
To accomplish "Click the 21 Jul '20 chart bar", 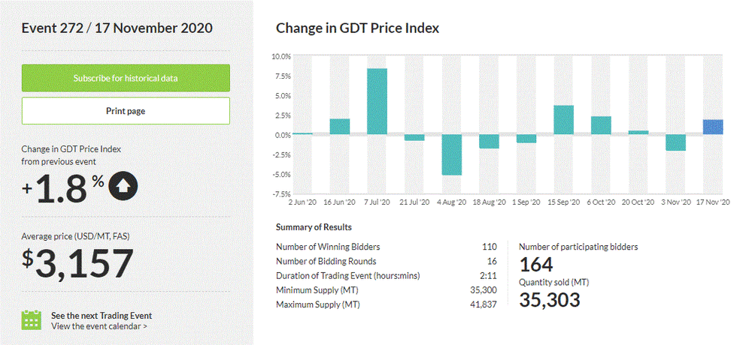I will pos(414,138).
